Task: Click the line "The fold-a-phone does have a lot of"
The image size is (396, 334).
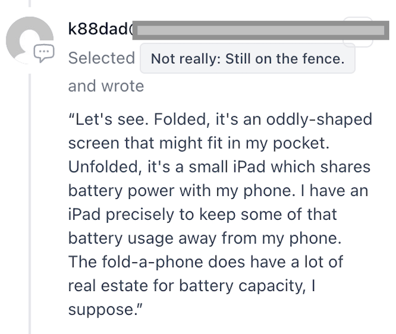Action: point(205,262)
